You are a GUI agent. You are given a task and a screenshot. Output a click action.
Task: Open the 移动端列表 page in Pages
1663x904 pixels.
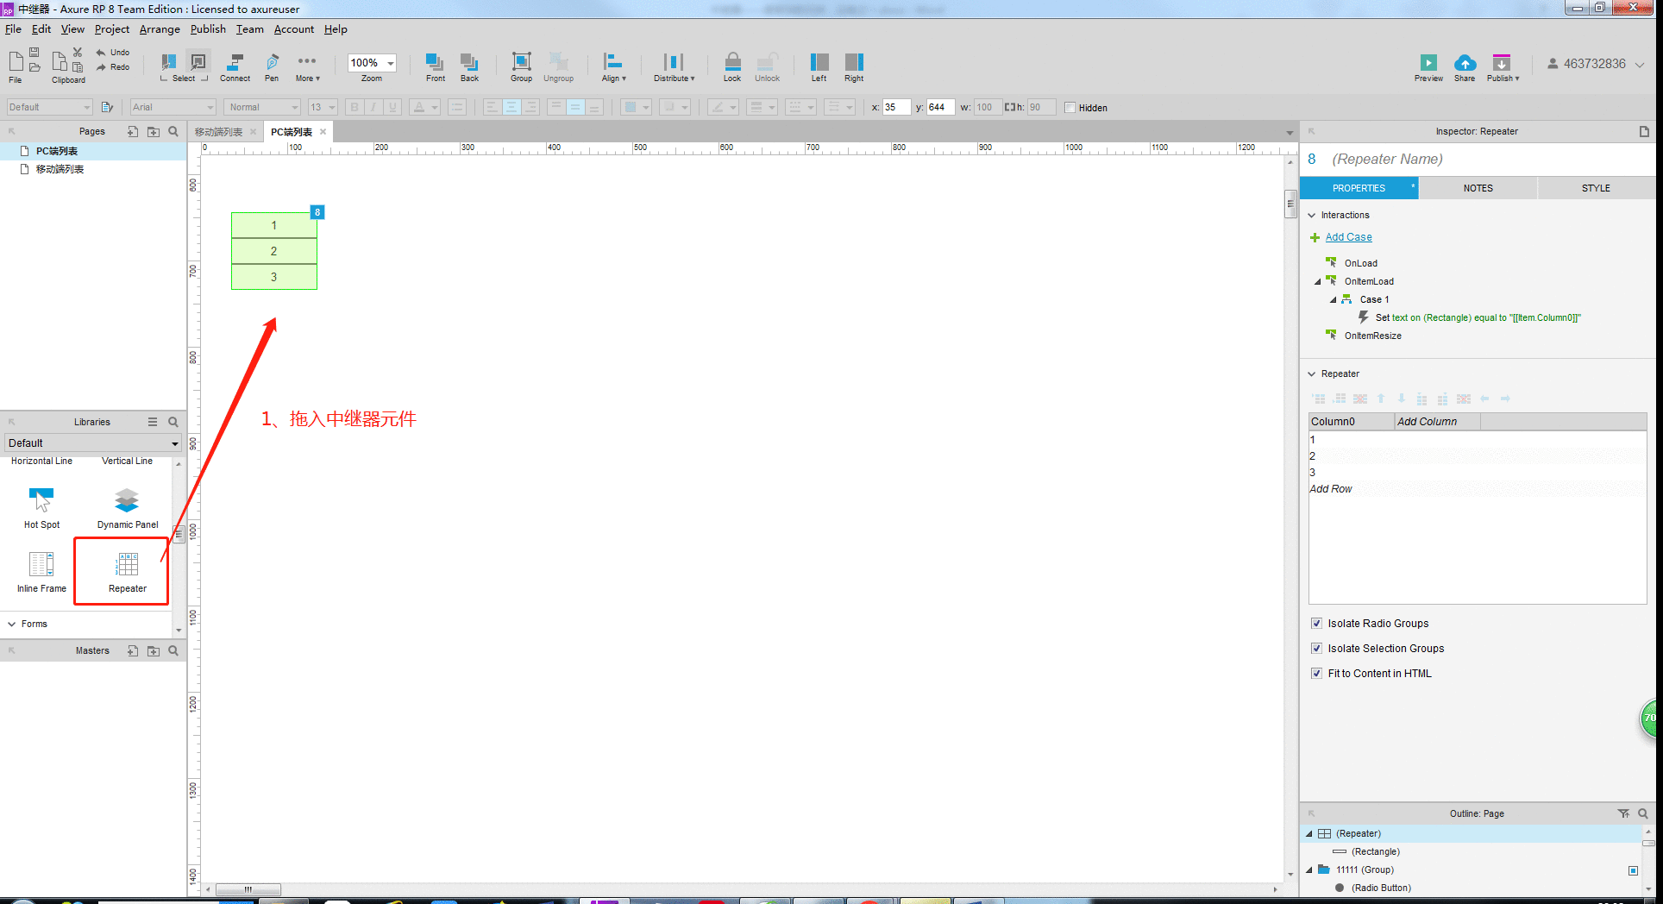tap(60, 170)
